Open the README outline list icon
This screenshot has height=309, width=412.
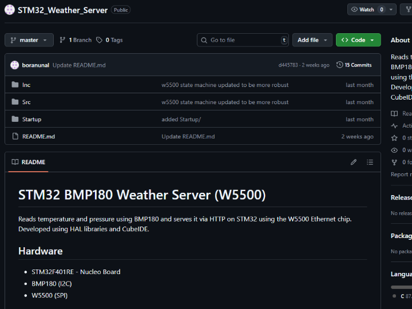pos(370,162)
